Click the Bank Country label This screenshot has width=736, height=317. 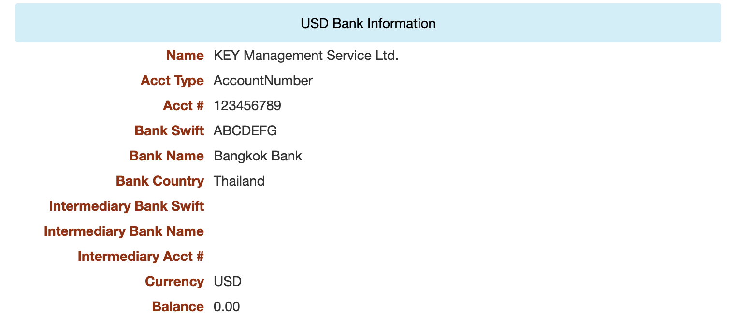tap(159, 181)
